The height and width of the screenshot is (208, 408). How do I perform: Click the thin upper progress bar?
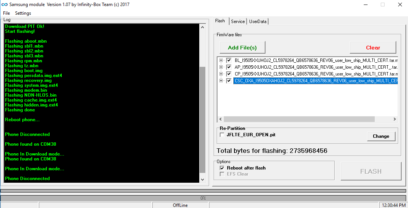click(203, 191)
